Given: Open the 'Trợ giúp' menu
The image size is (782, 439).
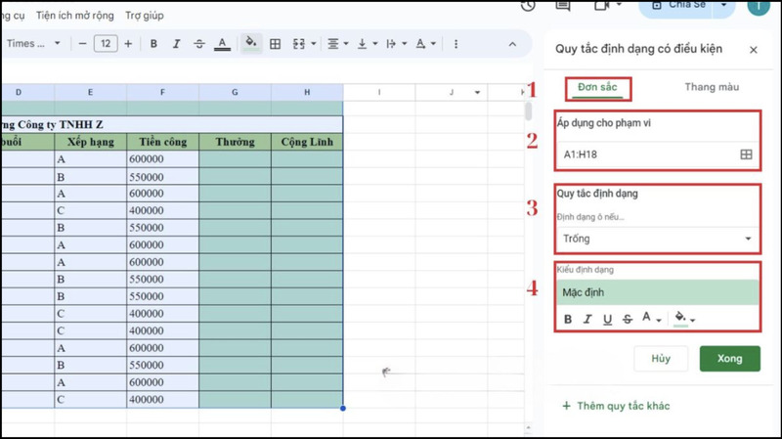Looking at the screenshot, I should (x=145, y=16).
